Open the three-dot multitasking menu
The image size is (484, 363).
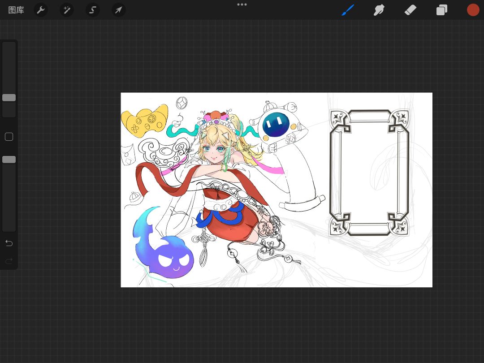[242, 4]
